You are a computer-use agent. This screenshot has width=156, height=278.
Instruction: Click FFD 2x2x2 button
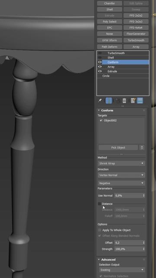(x=136, y=16)
